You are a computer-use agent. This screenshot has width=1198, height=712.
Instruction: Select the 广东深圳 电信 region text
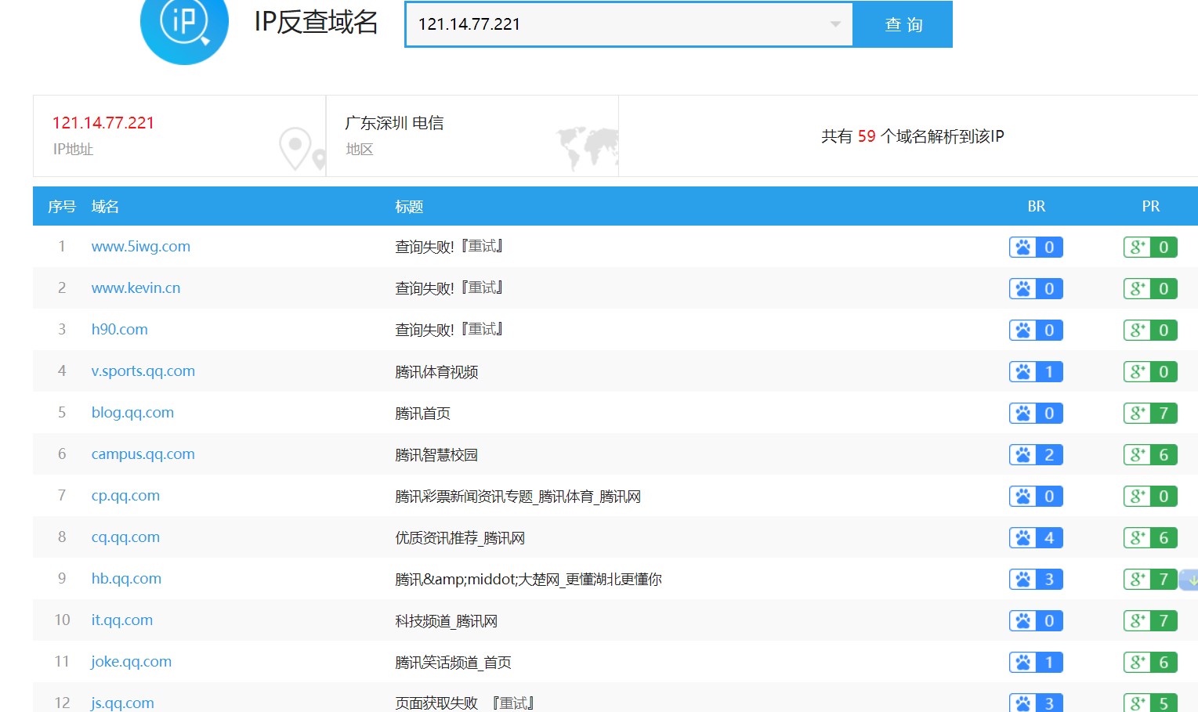click(x=394, y=123)
